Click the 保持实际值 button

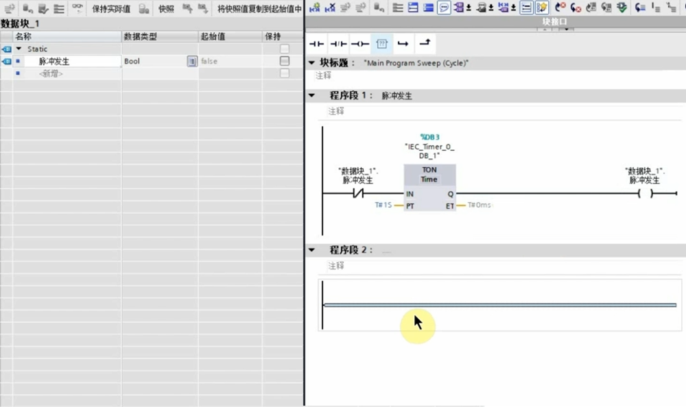[x=111, y=9]
